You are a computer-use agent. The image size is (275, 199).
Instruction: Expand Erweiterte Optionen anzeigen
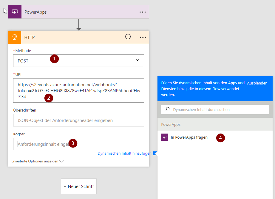tap(37, 161)
